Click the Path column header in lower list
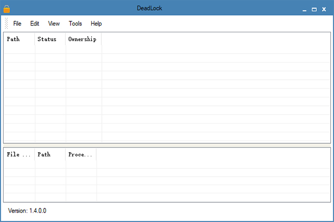The width and height of the screenshot is (334, 222). pos(50,154)
